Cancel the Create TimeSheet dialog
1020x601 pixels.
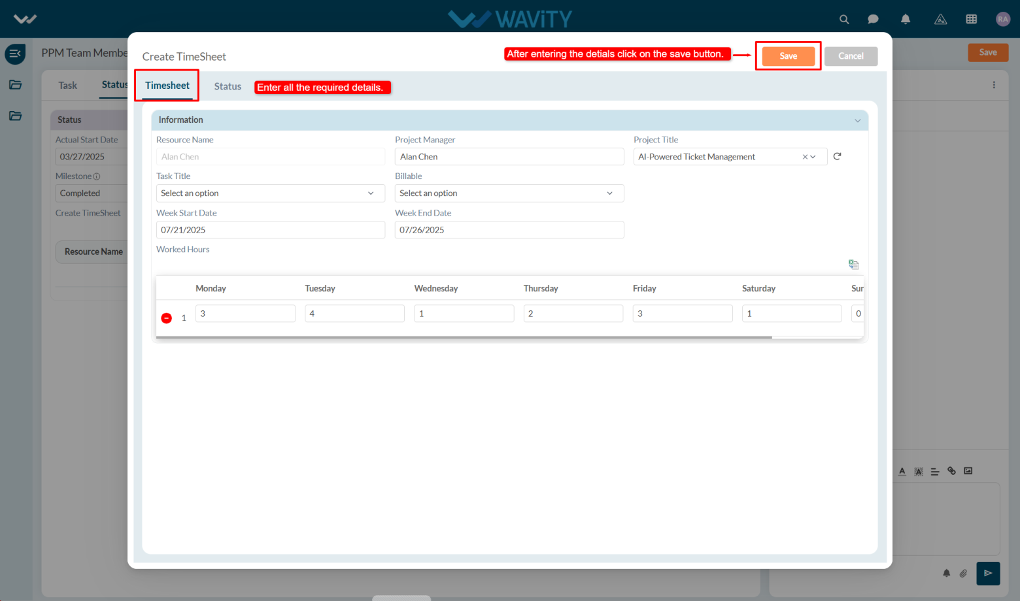[851, 56]
